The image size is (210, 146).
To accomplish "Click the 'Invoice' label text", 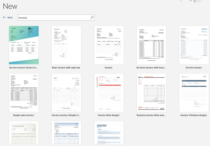I will (x=108, y=67).
